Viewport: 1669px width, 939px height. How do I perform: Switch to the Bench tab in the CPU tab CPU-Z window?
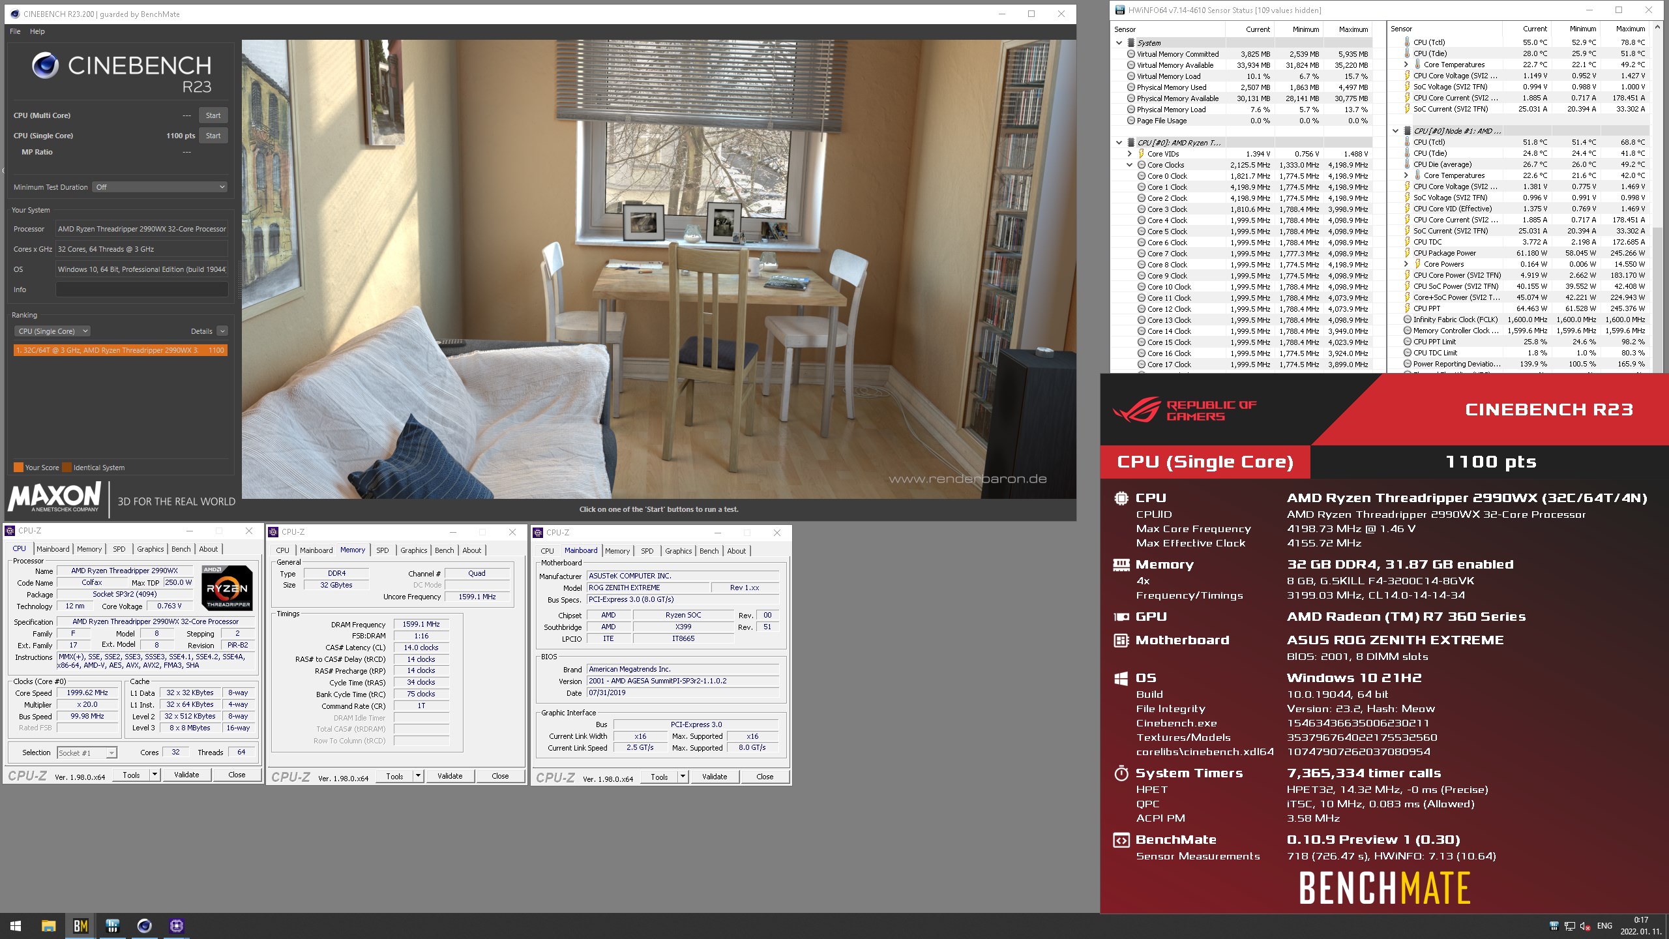(x=181, y=549)
